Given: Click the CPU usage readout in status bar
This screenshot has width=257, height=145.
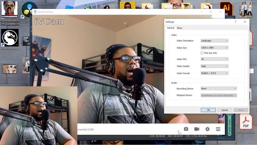Looking at the screenshot, I should pos(196,136).
